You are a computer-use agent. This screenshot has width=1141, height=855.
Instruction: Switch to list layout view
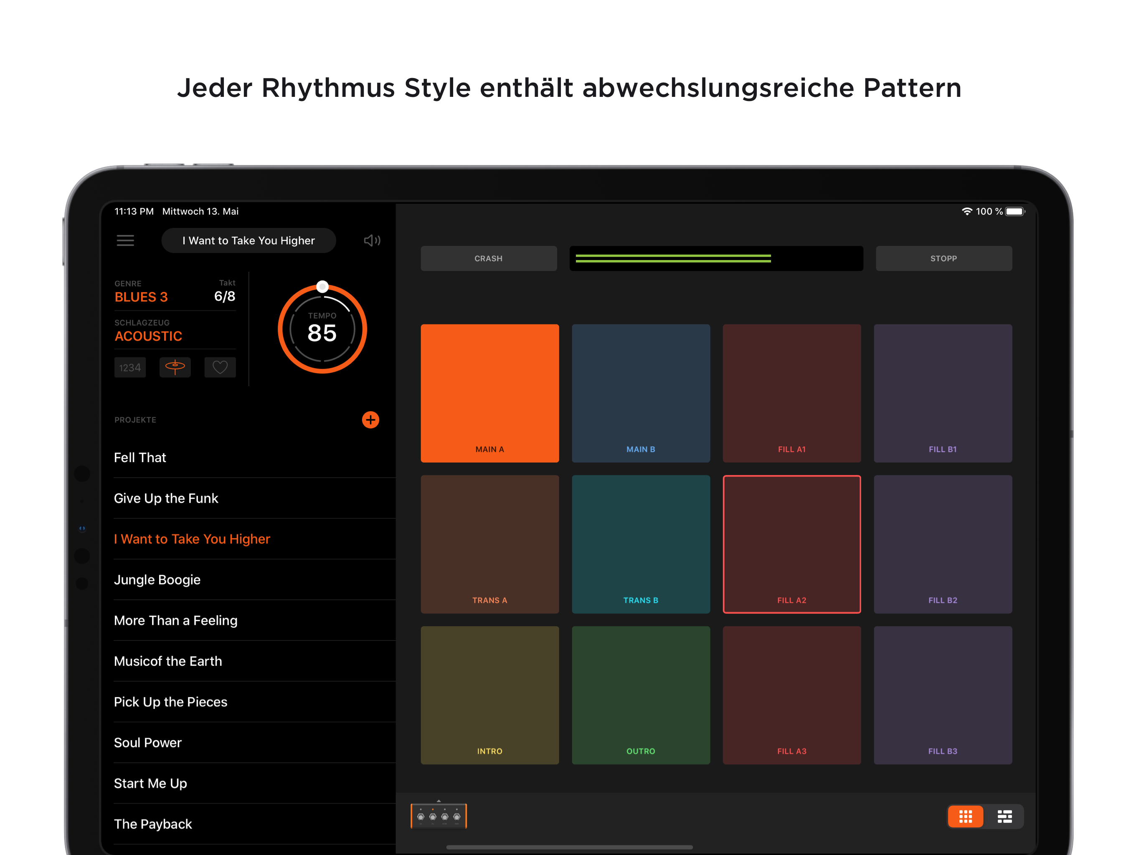point(1004,816)
